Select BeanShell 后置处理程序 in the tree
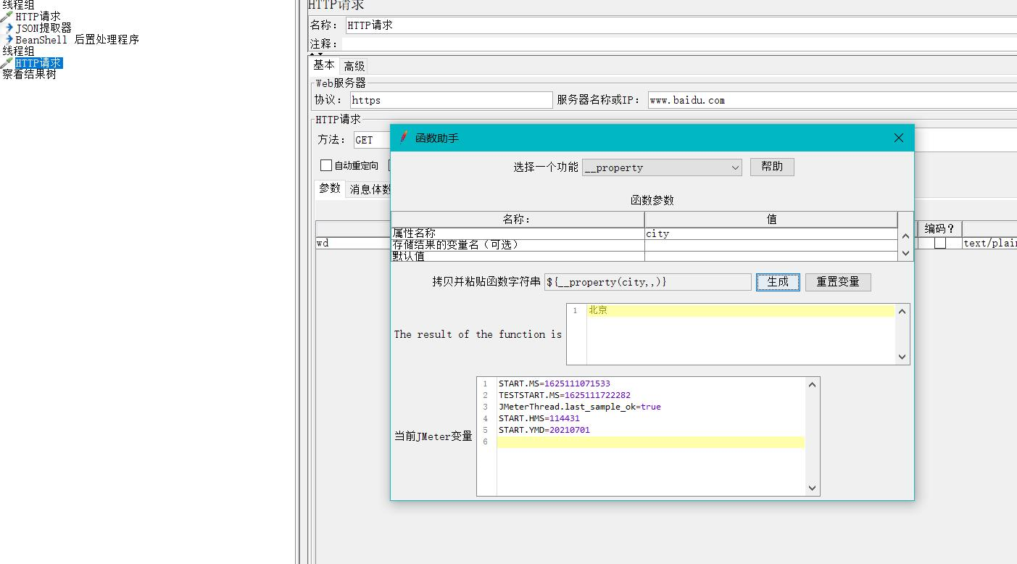Viewport: 1017px width, 564px height. point(78,40)
